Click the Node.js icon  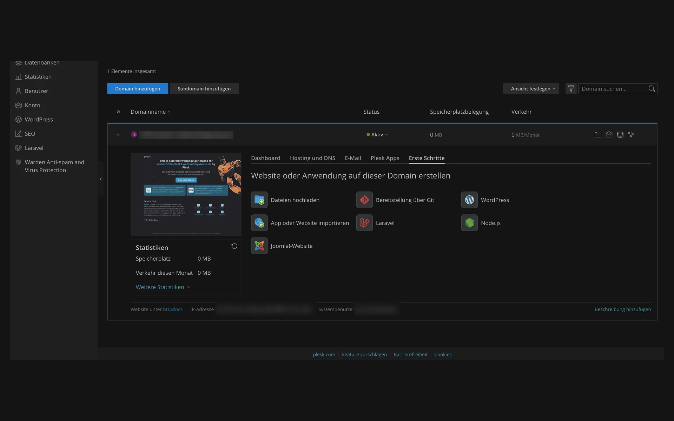[469, 223]
